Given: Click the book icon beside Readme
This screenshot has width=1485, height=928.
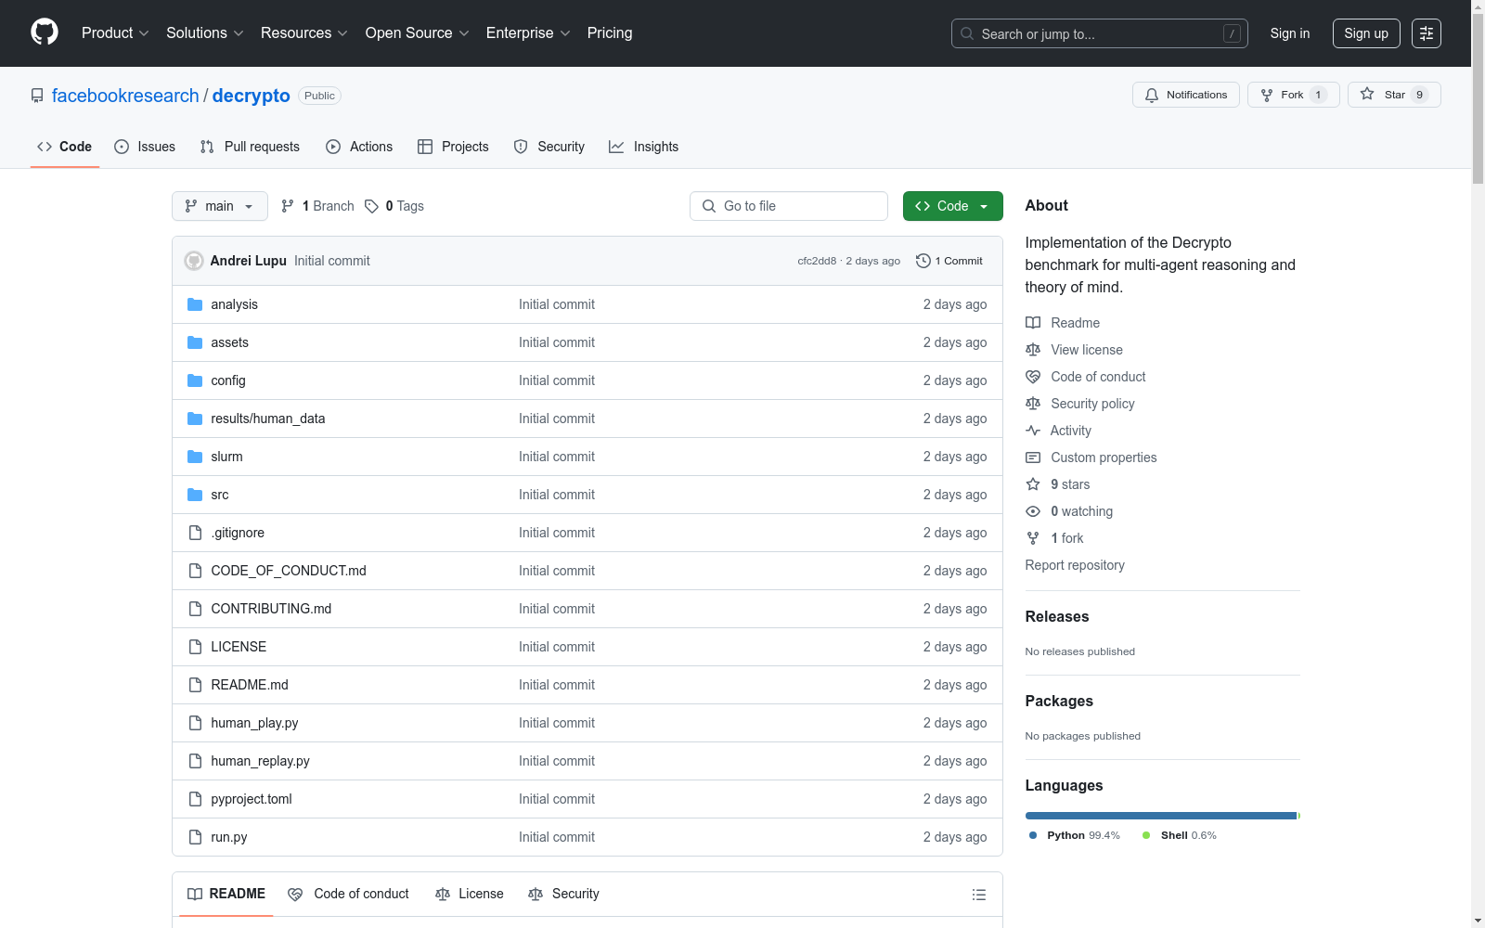Looking at the screenshot, I should 1033,323.
